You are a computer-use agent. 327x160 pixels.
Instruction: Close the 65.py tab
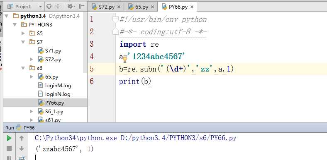[152, 7]
